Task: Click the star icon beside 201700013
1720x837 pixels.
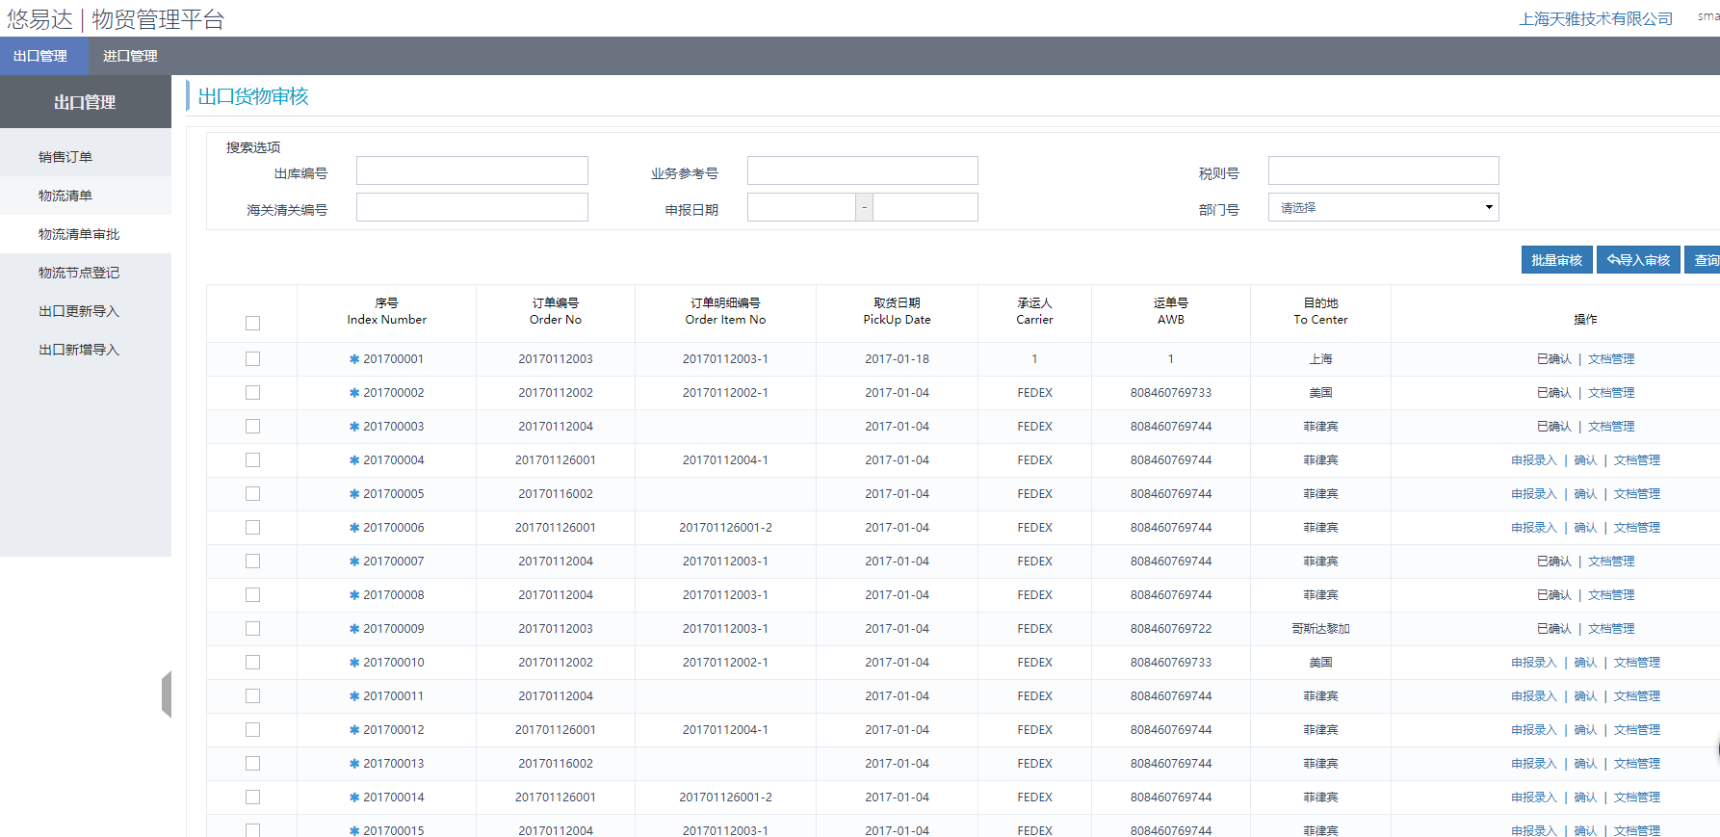Action: (x=354, y=764)
